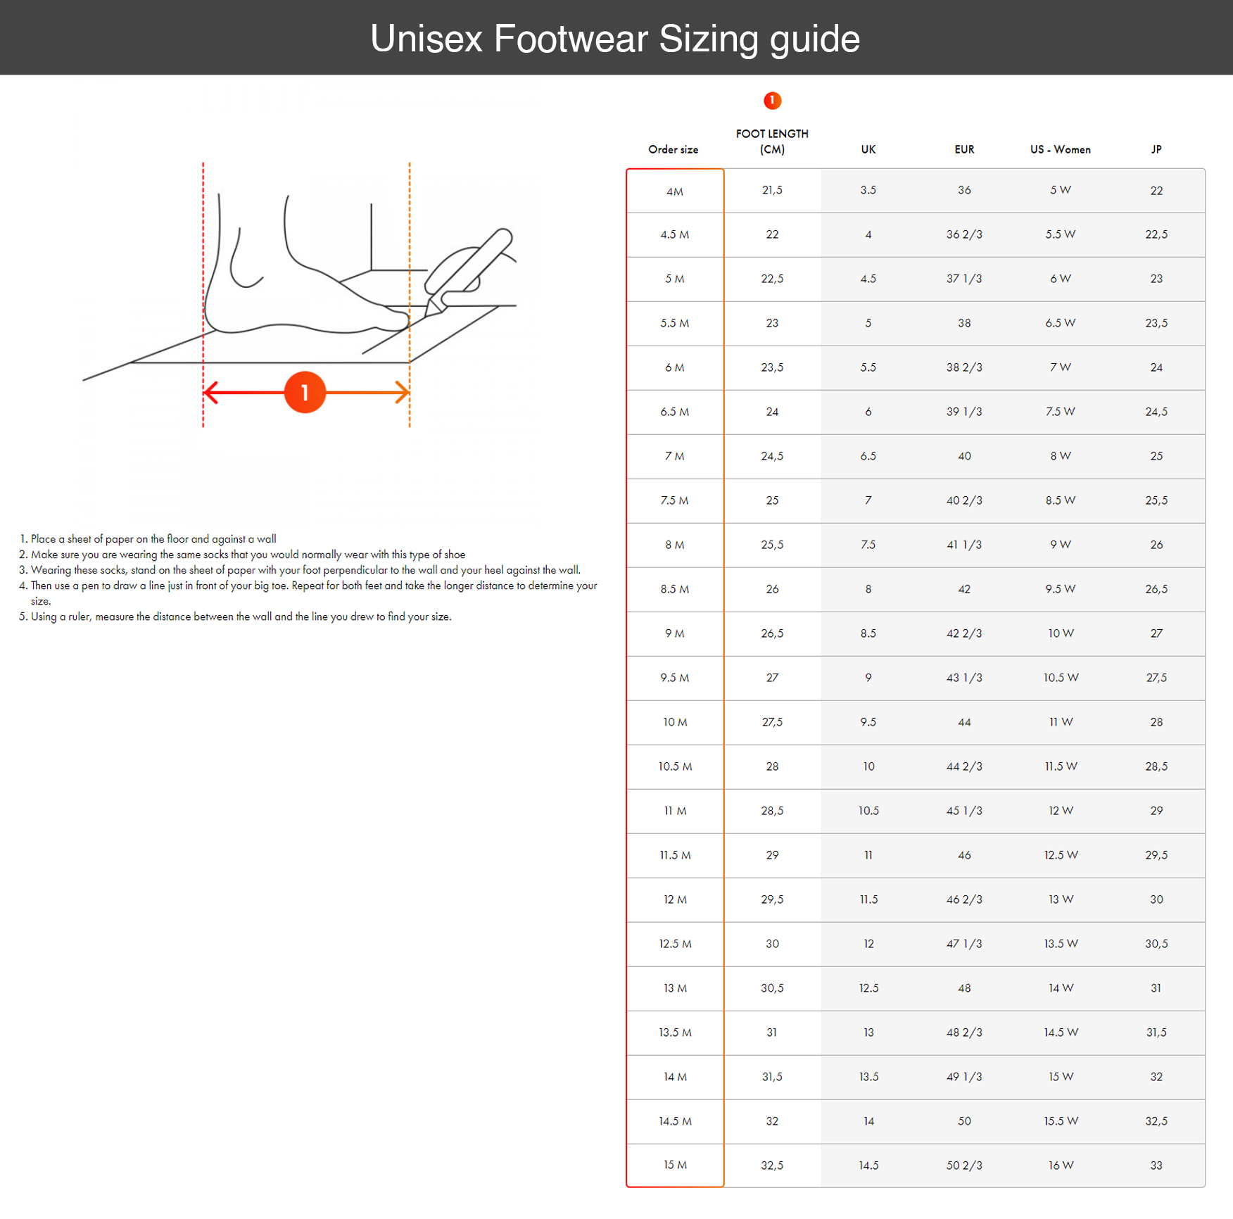Screen dimensions: 1233x1219
Task: Click the EUR value 42 2/3
Action: [x=964, y=633]
